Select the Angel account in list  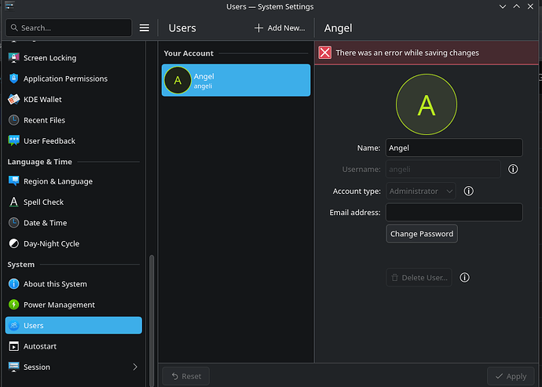tap(236, 80)
